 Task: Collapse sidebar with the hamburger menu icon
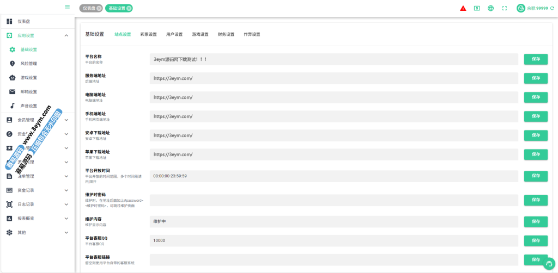tap(67, 7)
